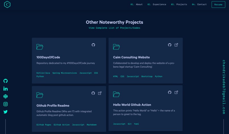Viewport: 229px width, 134px height.
Task: Open the Twitter icon in sidebar
Action: pyautogui.click(x=6, y=112)
